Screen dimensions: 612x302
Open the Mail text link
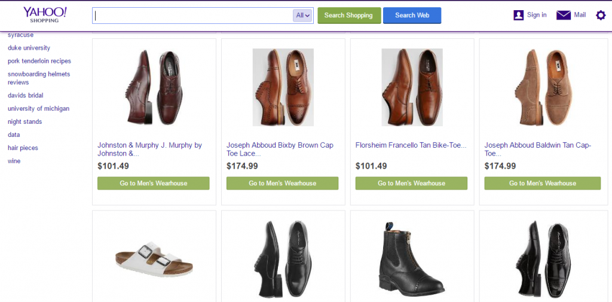(580, 15)
